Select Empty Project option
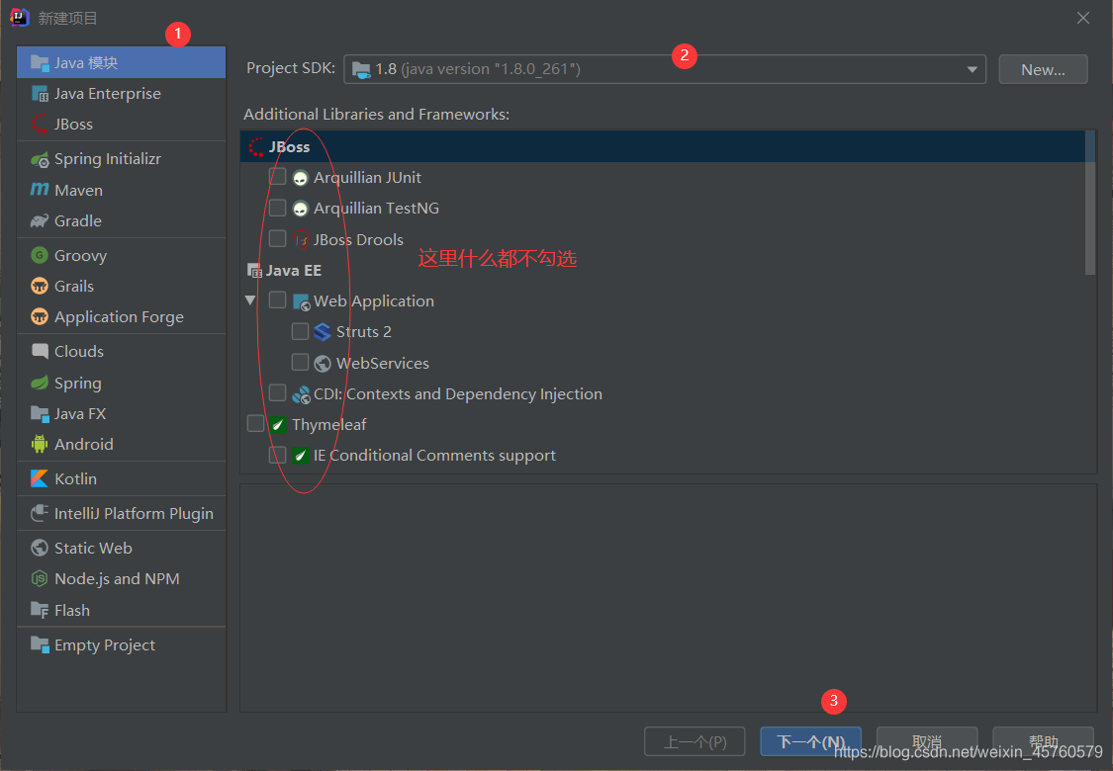 (x=122, y=644)
